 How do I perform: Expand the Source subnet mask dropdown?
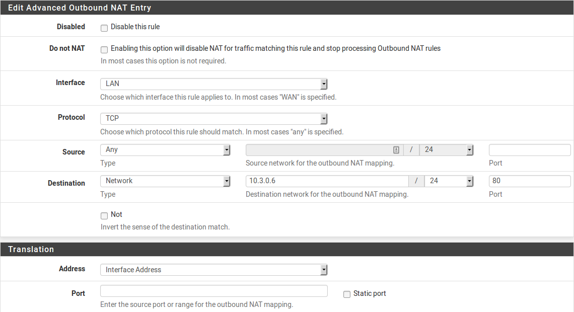[x=446, y=150]
